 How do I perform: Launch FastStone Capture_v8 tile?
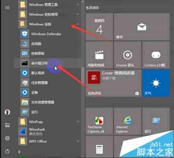(x=99, y=121)
